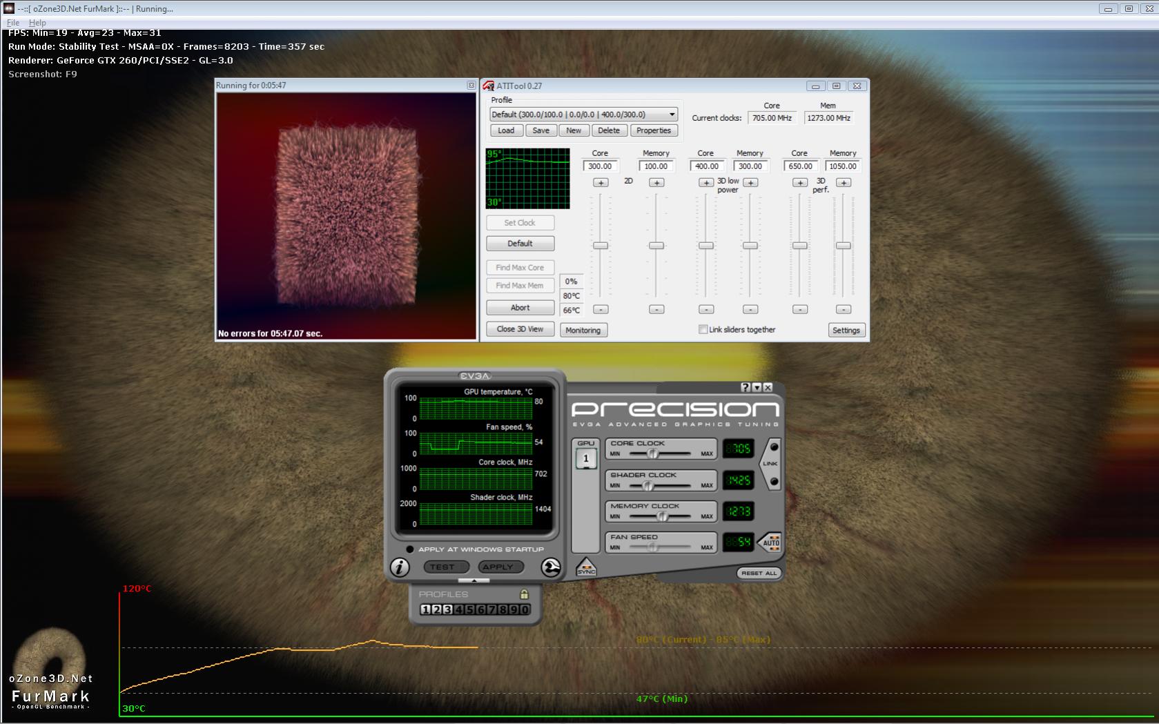Click the Core Clock slider handle
Viewport: 1159px width, 724px height.
pos(652,453)
